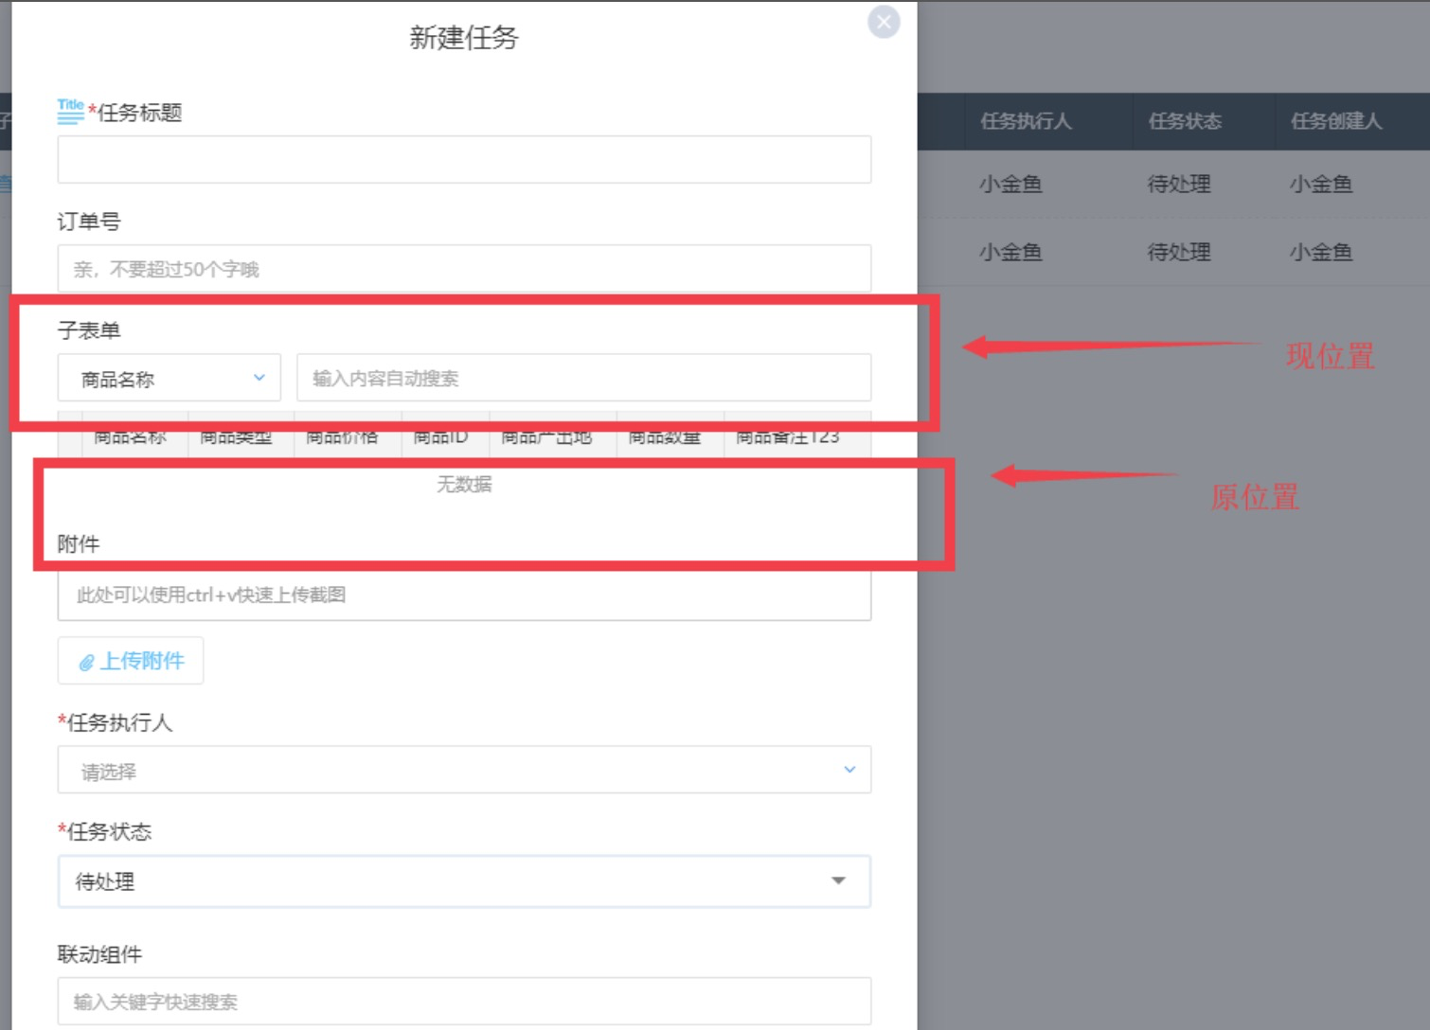
Task: Click the 订单号 input field
Action: pyautogui.click(x=464, y=269)
